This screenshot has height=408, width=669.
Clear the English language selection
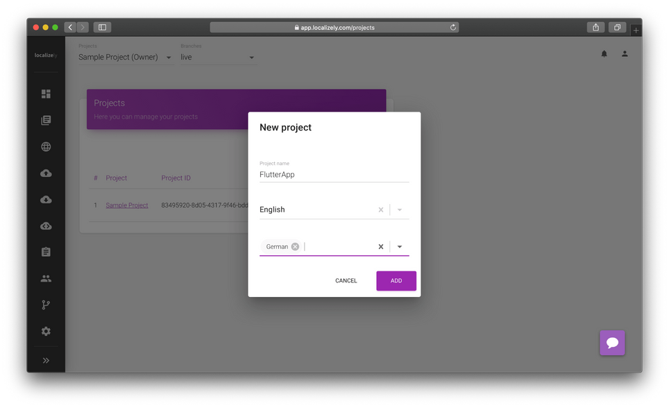381,209
